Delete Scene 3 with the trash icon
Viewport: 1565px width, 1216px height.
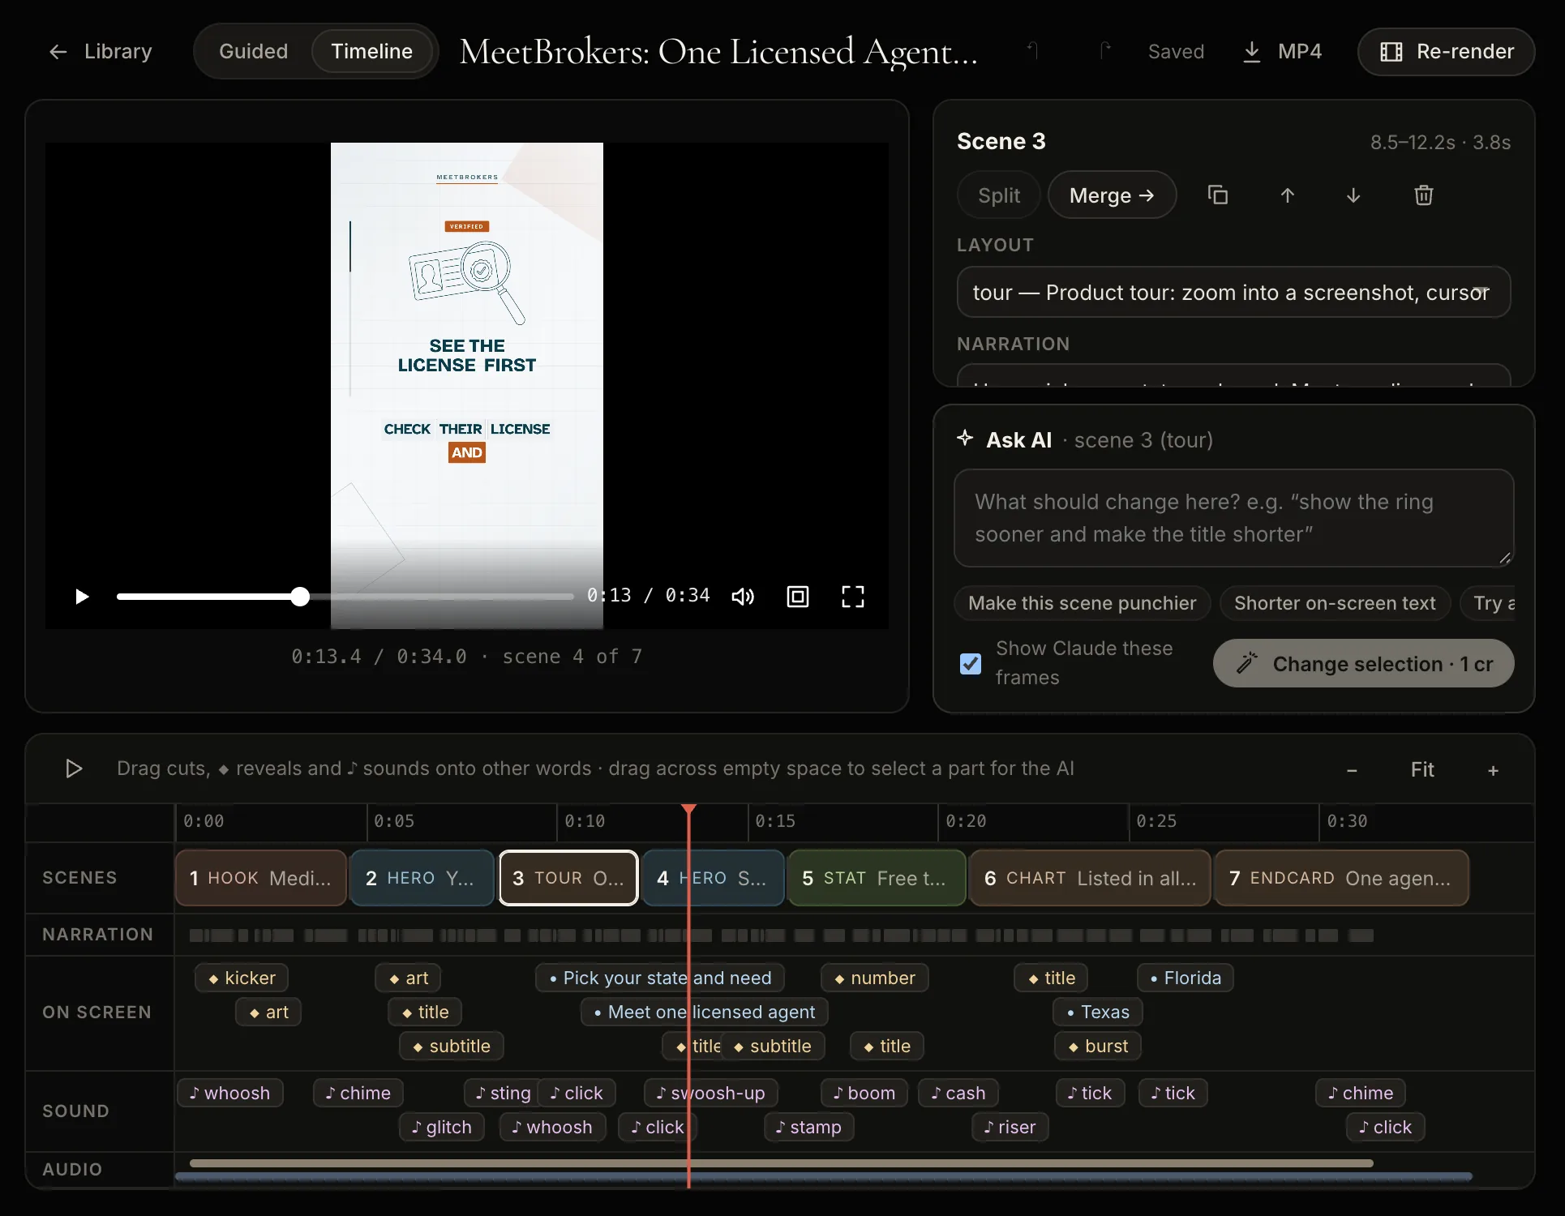(1423, 195)
